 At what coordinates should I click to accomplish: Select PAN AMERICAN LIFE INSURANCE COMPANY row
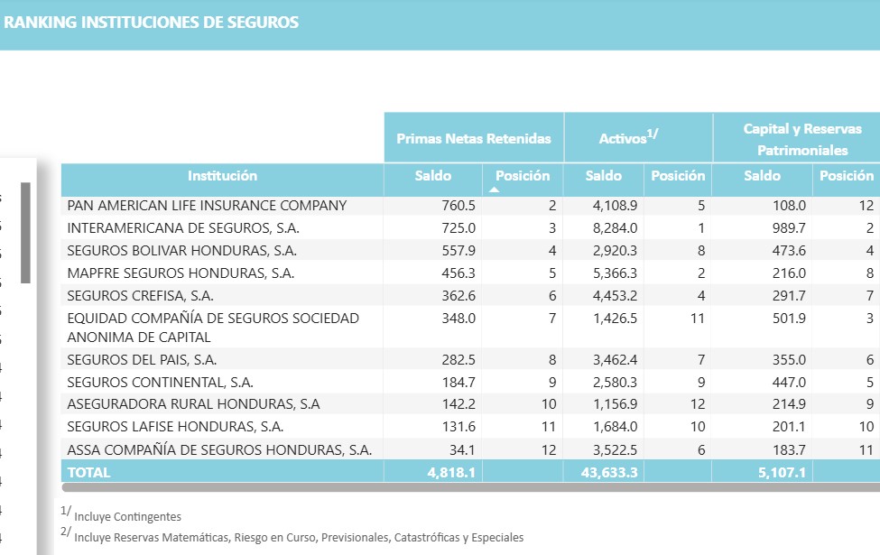click(x=470, y=206)
